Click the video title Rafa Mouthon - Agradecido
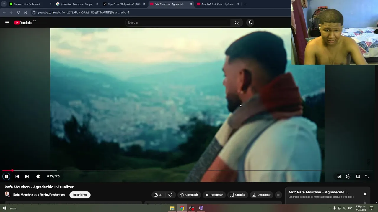Viewport: 378px width, 212px height. click(39, 187)
